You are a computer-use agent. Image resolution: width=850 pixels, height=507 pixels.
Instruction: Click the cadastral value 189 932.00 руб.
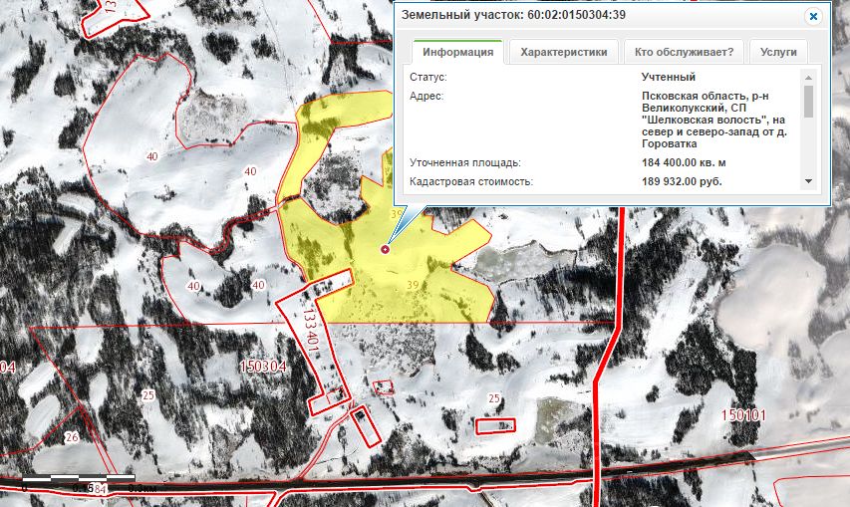tap(682, 181)
